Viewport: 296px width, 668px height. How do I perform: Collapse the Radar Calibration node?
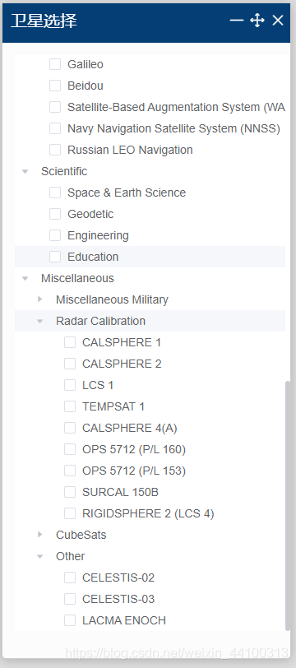coord(40,321)
